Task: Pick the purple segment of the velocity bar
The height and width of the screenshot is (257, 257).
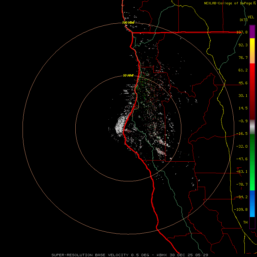Action: [x=252, y=32]
